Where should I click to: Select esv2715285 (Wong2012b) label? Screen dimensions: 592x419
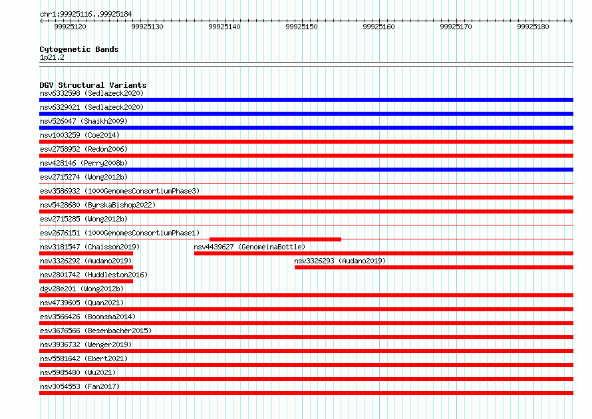click(x=84, y=219)
